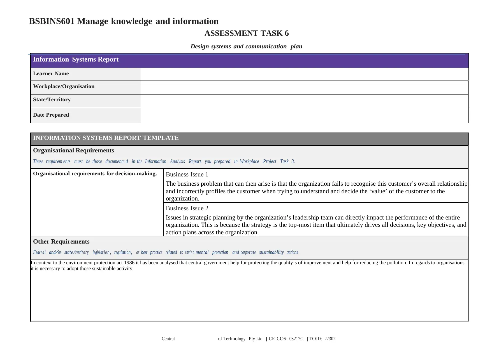This screenshot has height=347, width=492.
Task: Click the paragraph starting 'Issues in strategic planning'
Action: pos(316,225)
